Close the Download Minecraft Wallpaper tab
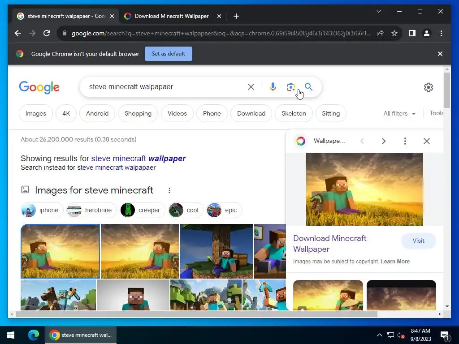The width and height of the screenshot is (459, 344). click(x=219, y=16)
